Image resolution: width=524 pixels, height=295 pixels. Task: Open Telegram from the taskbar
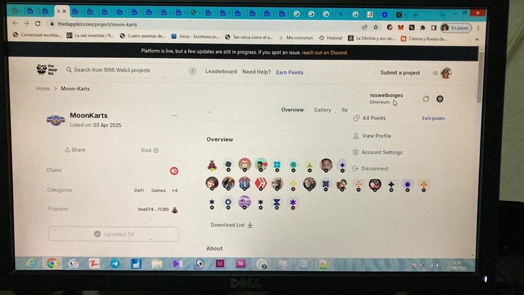[115, 264]
